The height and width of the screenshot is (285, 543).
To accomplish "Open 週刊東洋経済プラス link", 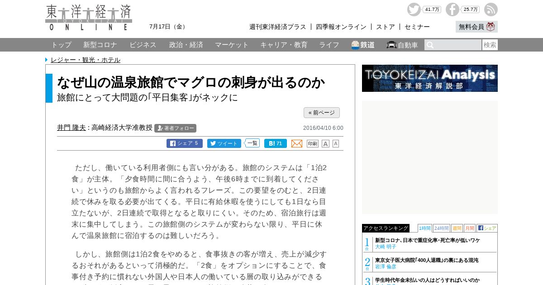I will [278, 27].
